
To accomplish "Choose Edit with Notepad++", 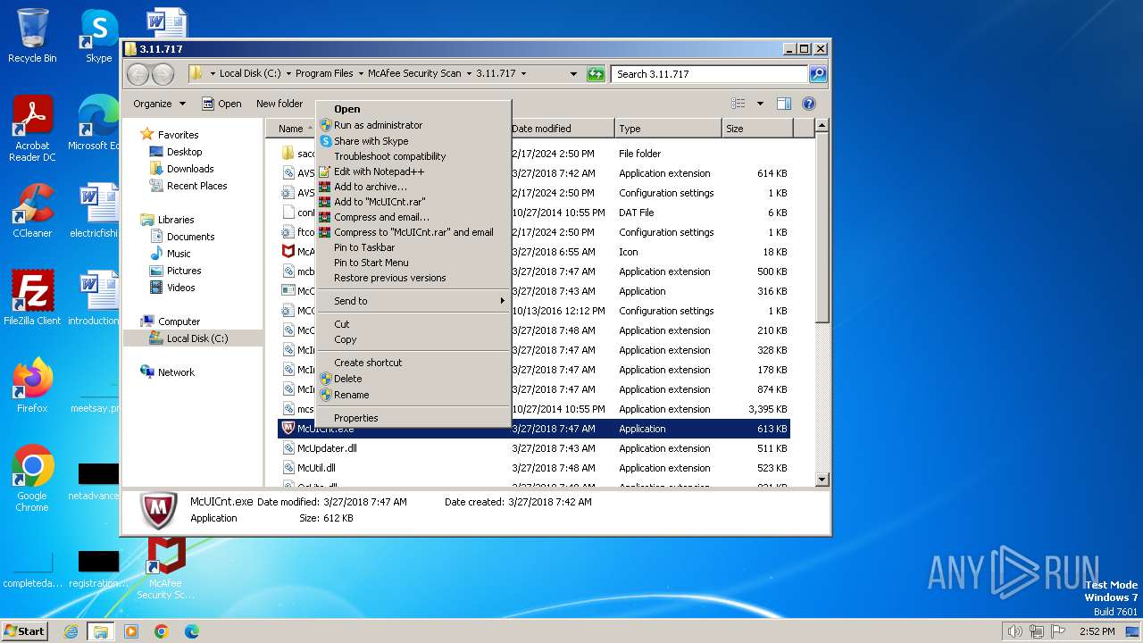I will pyautogui.click(x=414, y=171).
